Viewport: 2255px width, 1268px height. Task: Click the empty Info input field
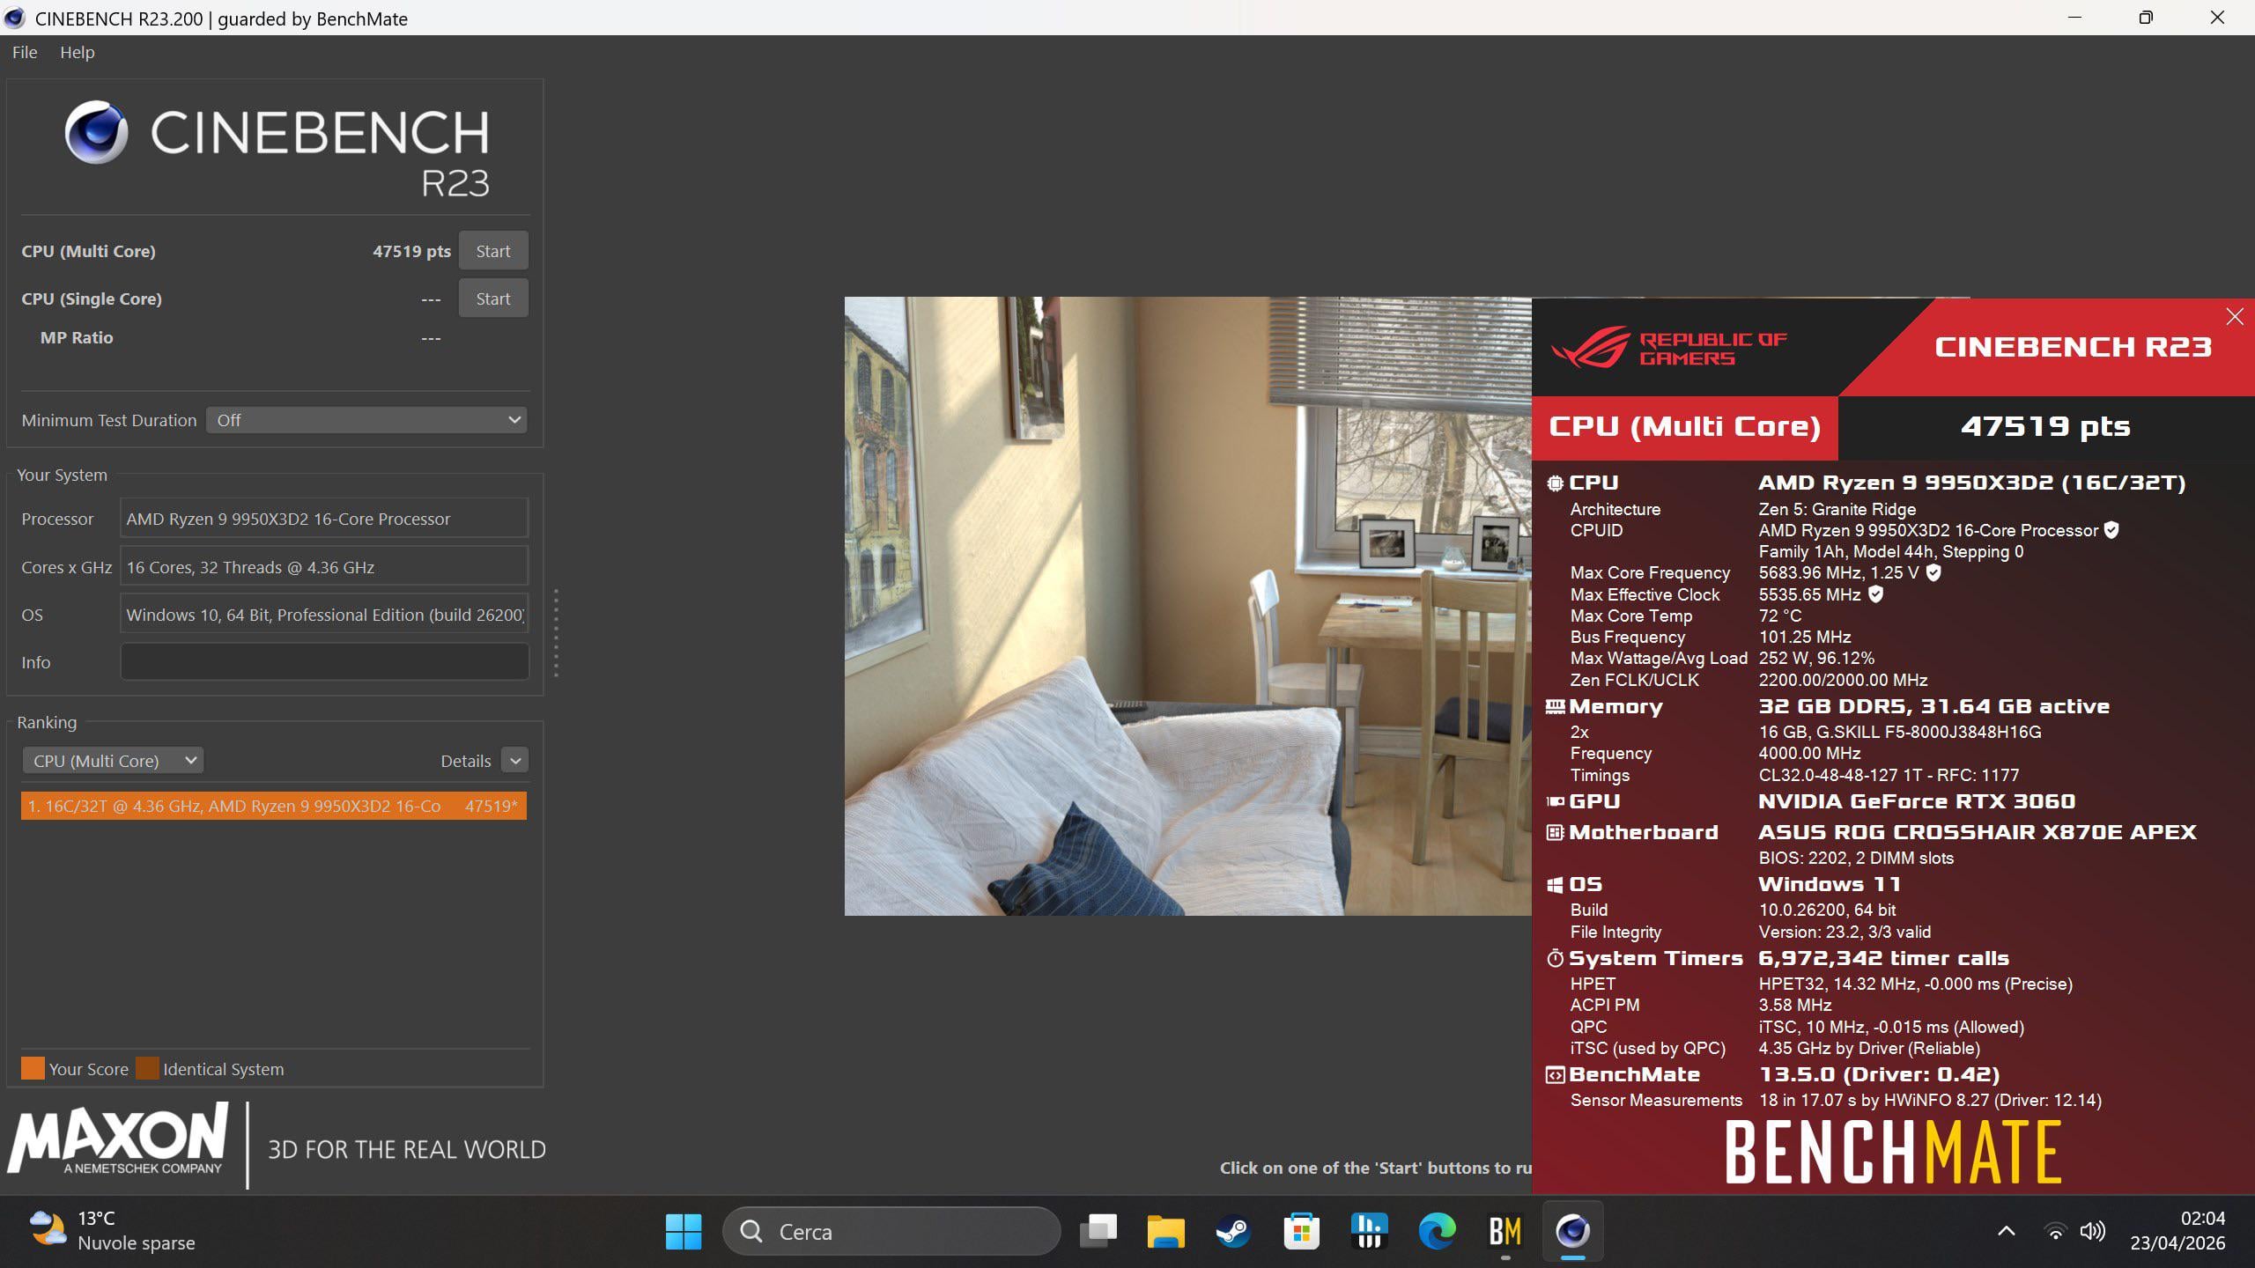pos(324,662)
